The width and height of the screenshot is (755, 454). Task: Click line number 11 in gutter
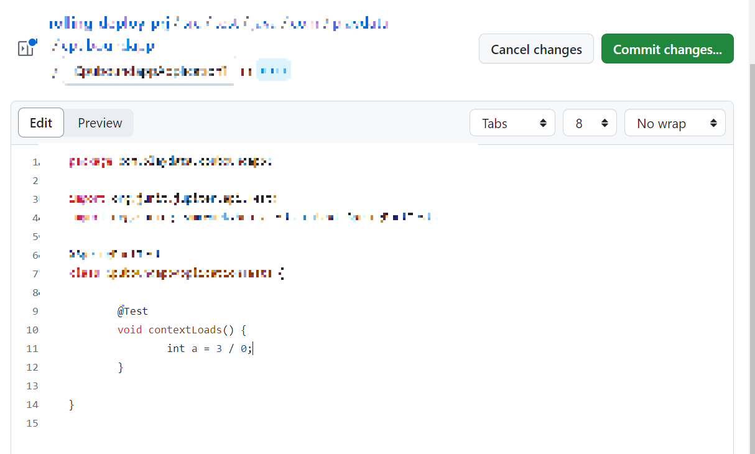[32, 348]
